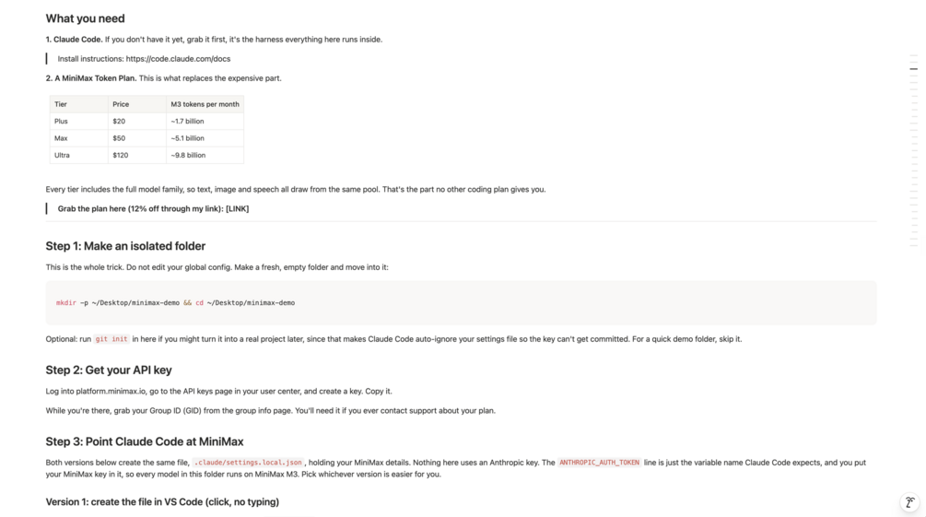This screenshot has width=926, height=517.
Task: Click the highlighted active marker in page outline
Action: 914,69
